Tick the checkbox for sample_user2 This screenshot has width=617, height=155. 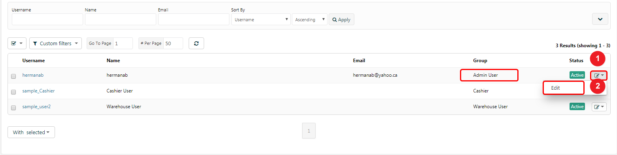pyautogui.click(x=13, y=108)
